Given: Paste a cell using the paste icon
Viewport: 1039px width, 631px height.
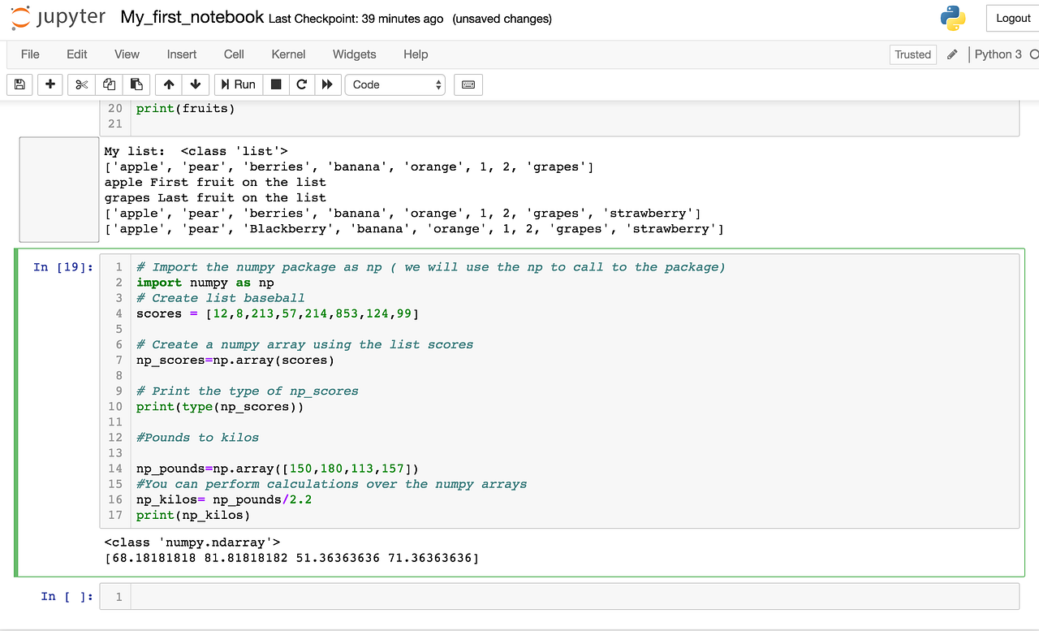Looking at the screenshot, I should click(x=136, y=84).
